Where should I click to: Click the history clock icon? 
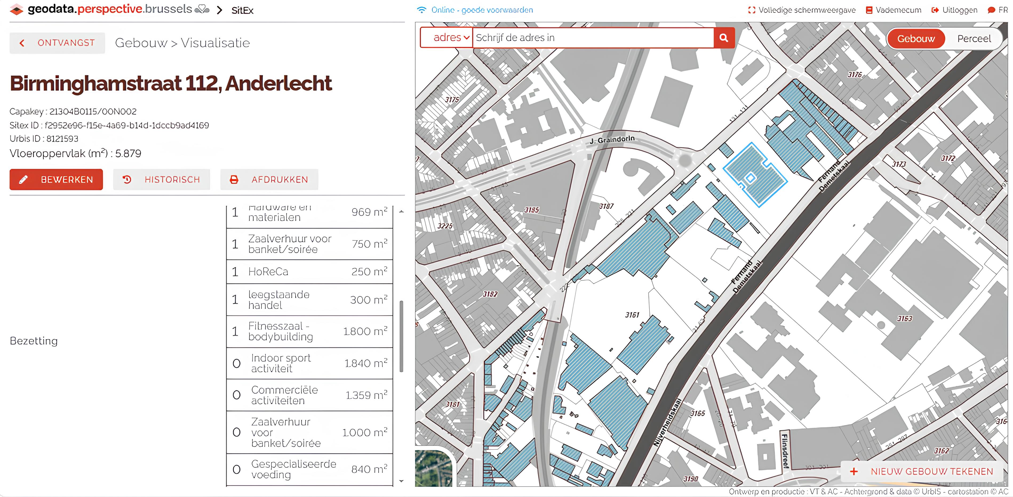[x=127, y=180]
